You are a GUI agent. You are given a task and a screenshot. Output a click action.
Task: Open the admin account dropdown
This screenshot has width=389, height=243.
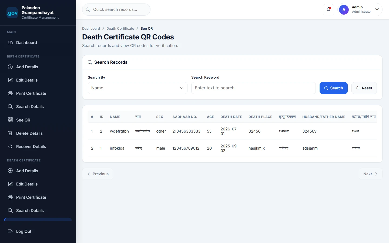pyautogui.click(x=360, y=10)
